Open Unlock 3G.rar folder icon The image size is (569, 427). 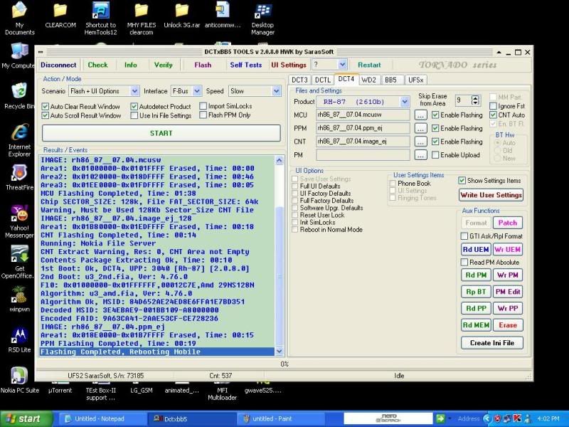182,15
